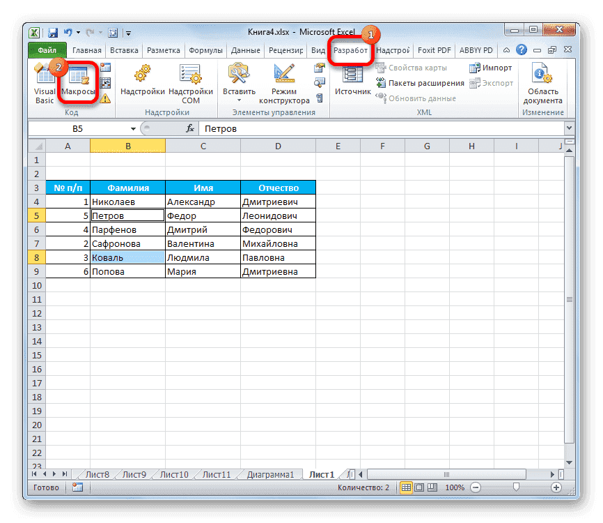Enable Normal view in status bar
603x523 pixels.
coord(407,487)
